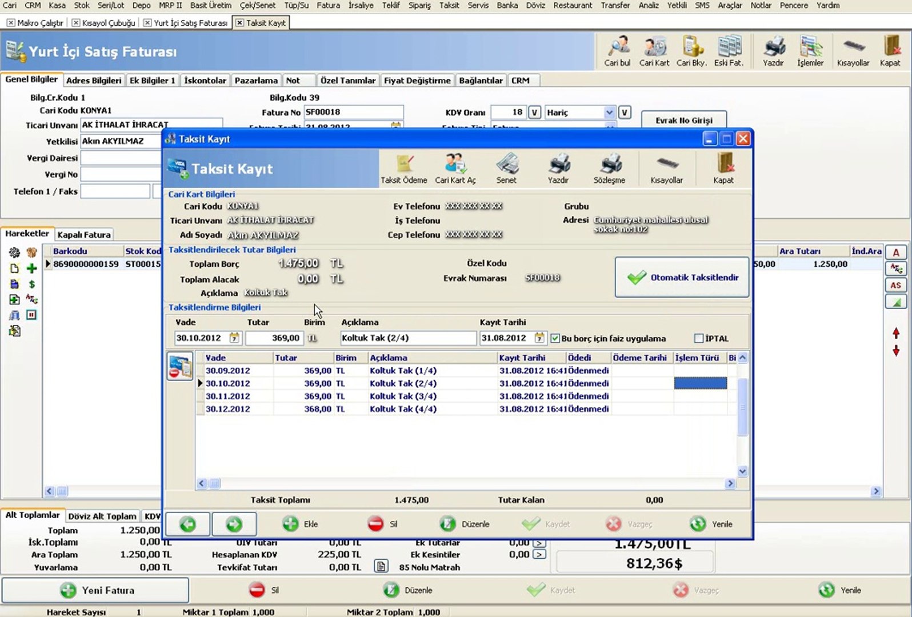The height and width of the screenshot is (617, 912).
Task: Click the Yeni Fatura button
Action: (95, 590)
